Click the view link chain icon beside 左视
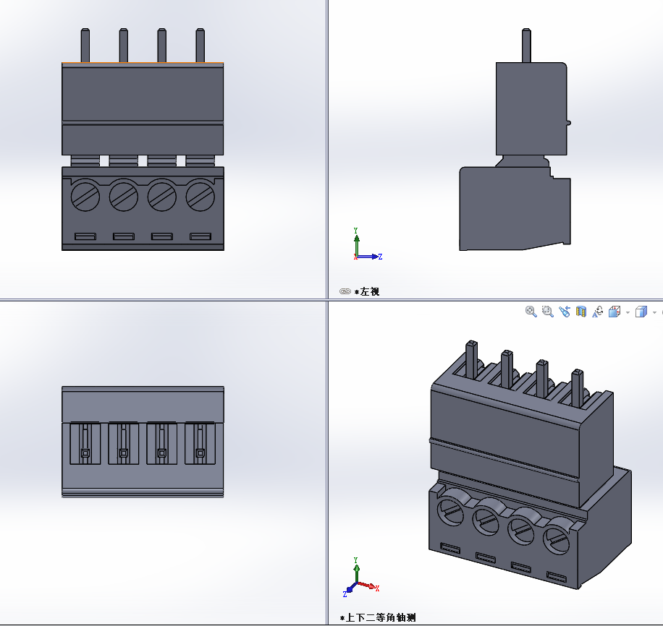The height and width of the screenshot is (626, 663). (x=345, y=291)
